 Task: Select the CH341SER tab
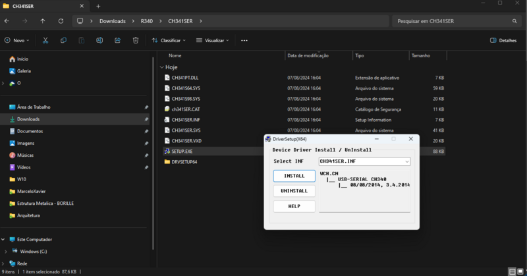tap(43, 6)
